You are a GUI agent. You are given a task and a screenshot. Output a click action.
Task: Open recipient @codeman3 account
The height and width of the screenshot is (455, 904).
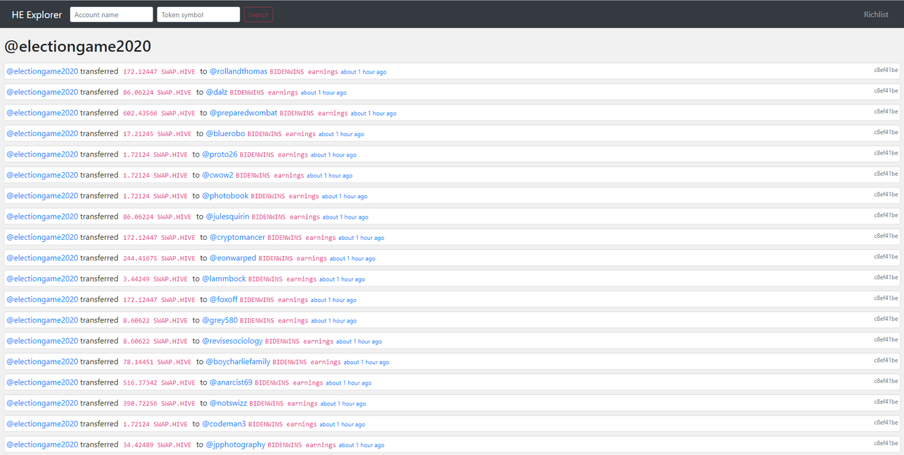(x=224, y=424)
